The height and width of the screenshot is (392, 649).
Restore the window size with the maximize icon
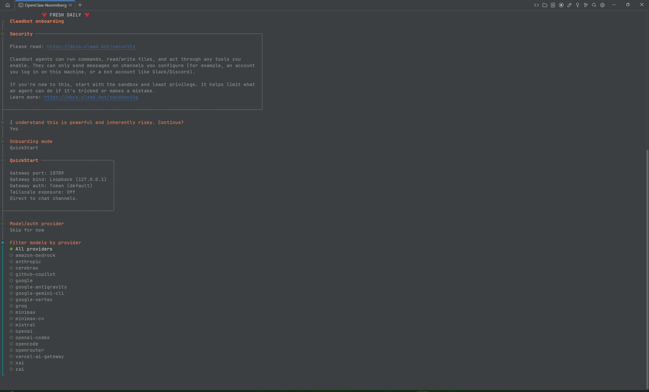click(x=628, y=5)
